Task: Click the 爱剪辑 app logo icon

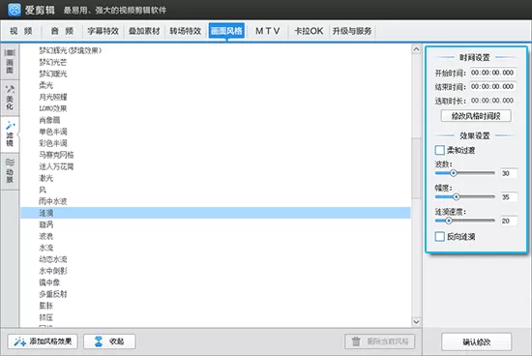Action: (x=15, y=10)
